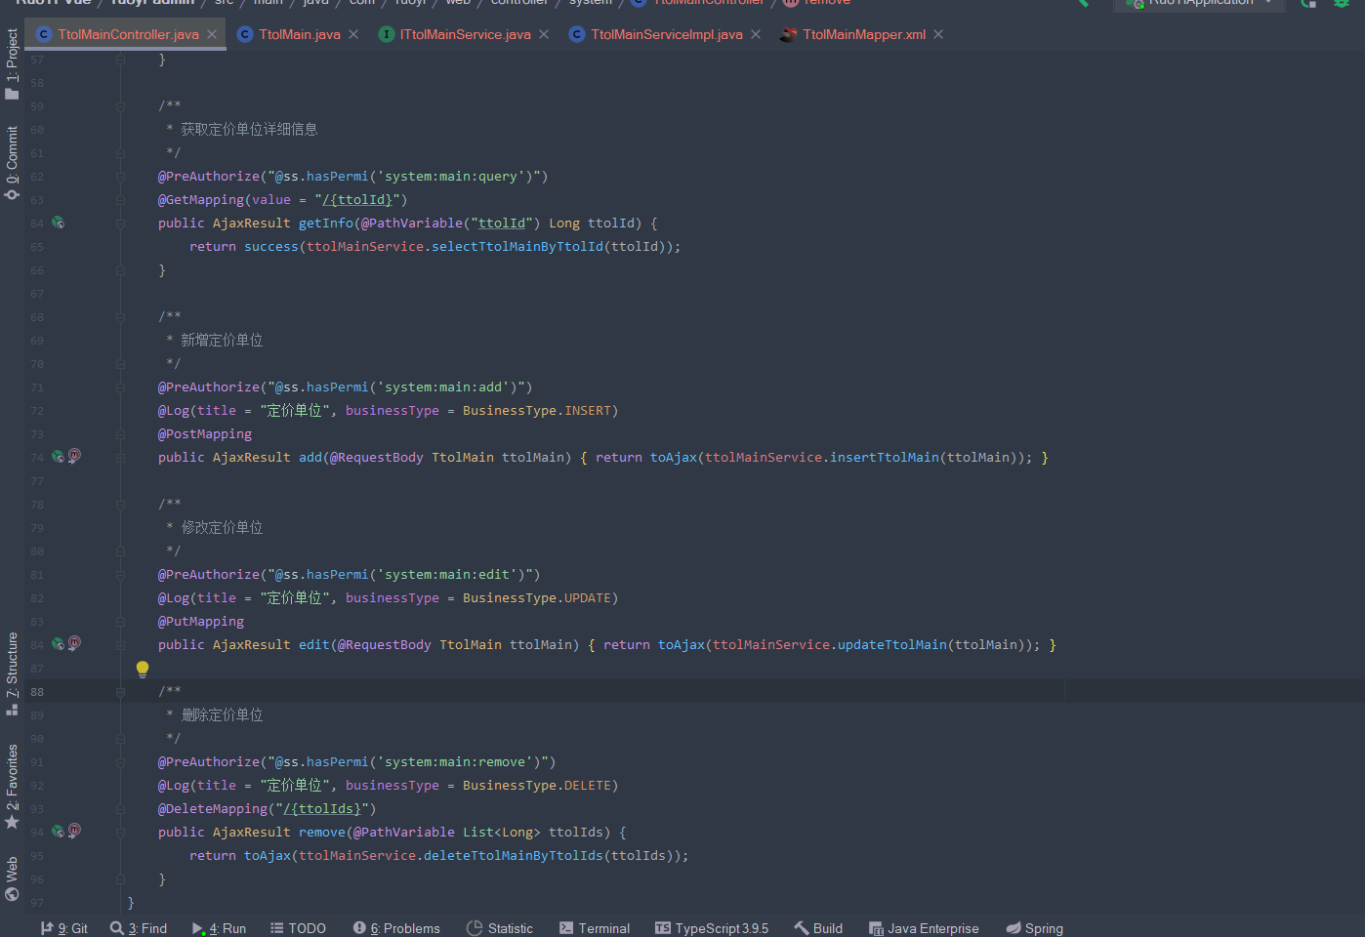The height and width of the screenshot is (937, 1365).
Task: Open the 3: Find tool window
Action: point(139,928)
